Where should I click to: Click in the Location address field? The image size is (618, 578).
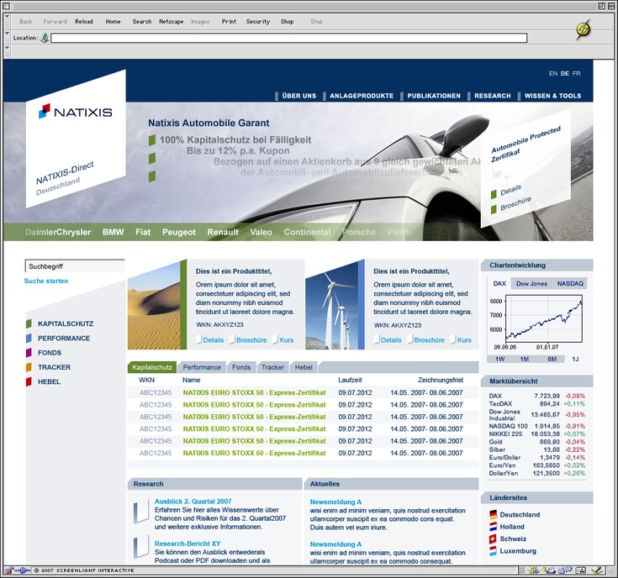click(x=289, y=38)
